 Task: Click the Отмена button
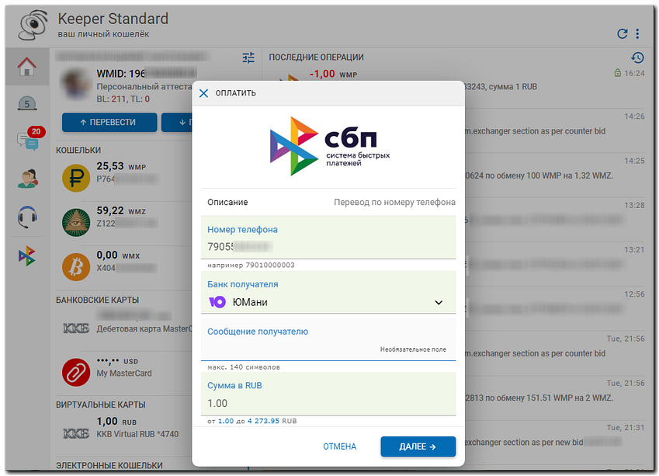339,446
